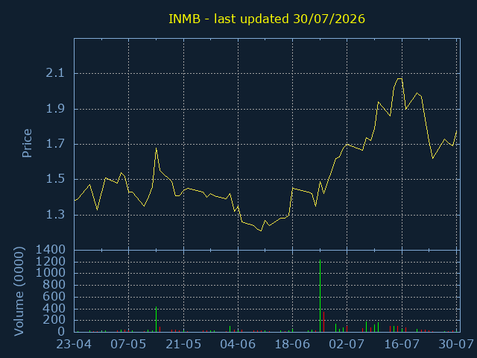Click the 30-07 date label
Screen dimensions: 477x358
click(x=456, y=345)
